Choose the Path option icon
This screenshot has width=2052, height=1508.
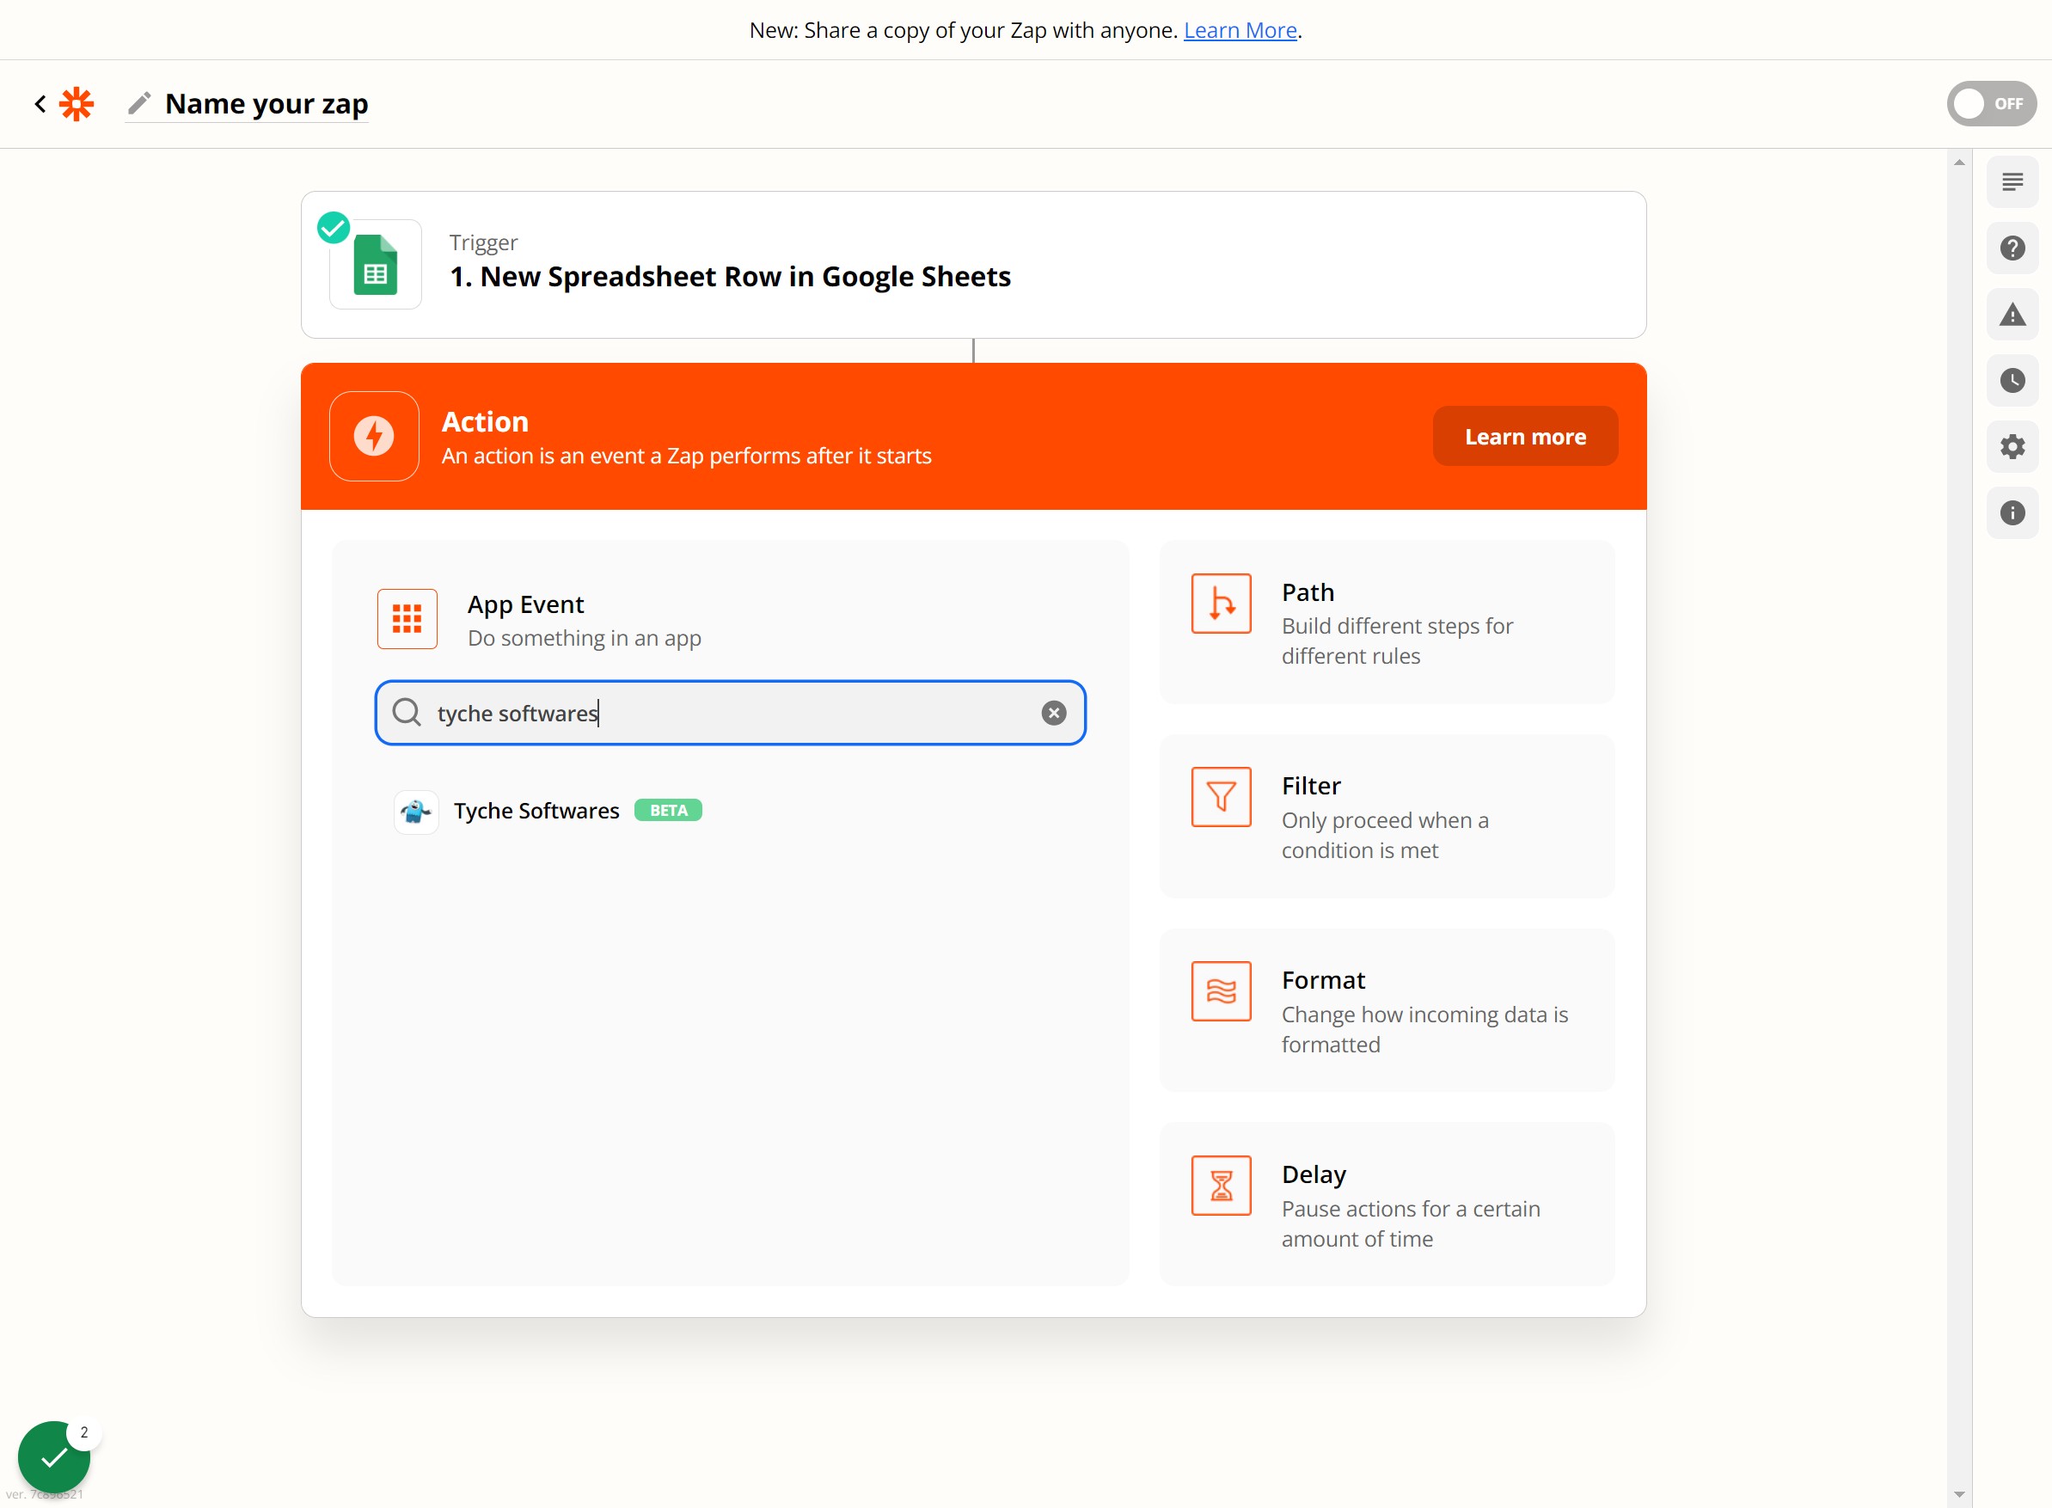coord(1221,604)
